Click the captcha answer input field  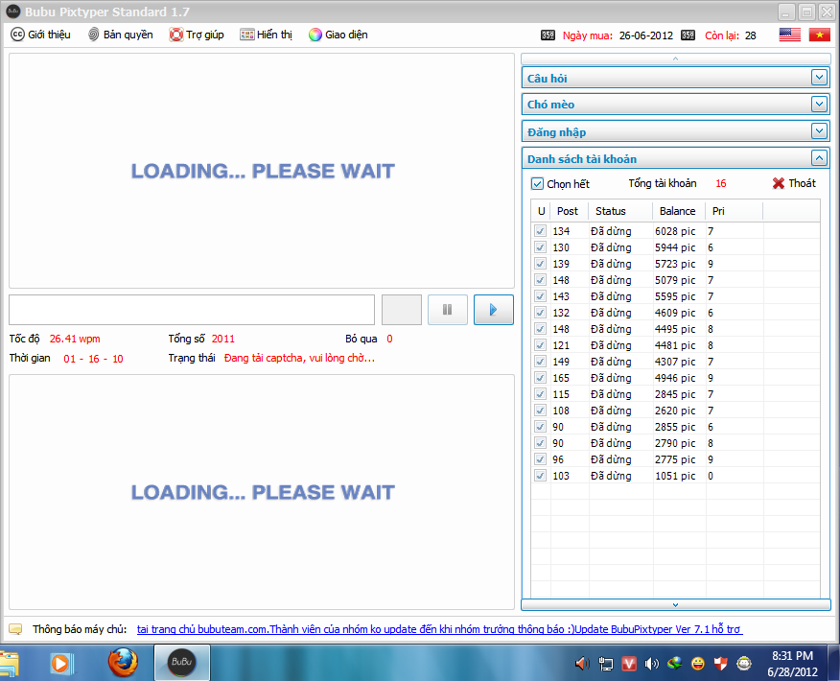pos(191,310)
